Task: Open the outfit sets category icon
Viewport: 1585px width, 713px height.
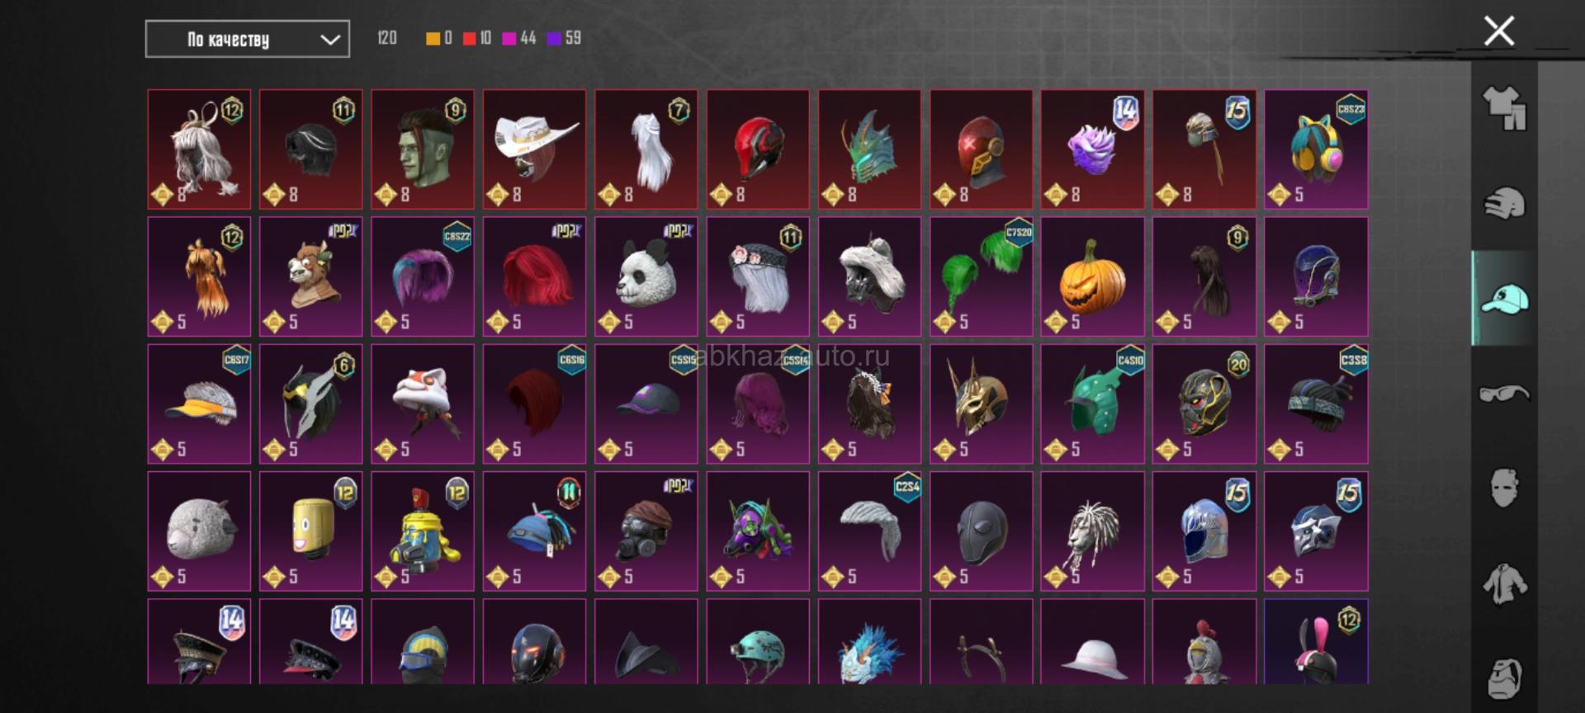Action: click(1504, 108)
